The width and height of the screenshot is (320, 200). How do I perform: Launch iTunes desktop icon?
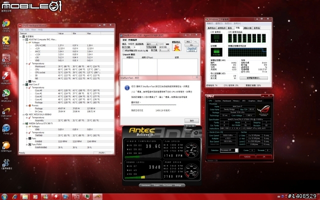pyautogui.click(x=6, y=129)
